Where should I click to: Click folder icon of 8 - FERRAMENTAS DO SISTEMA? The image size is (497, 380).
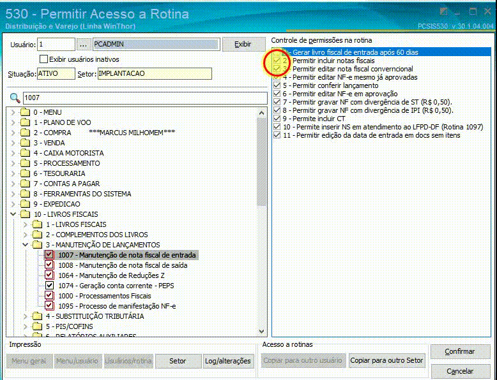click(25, 194)
